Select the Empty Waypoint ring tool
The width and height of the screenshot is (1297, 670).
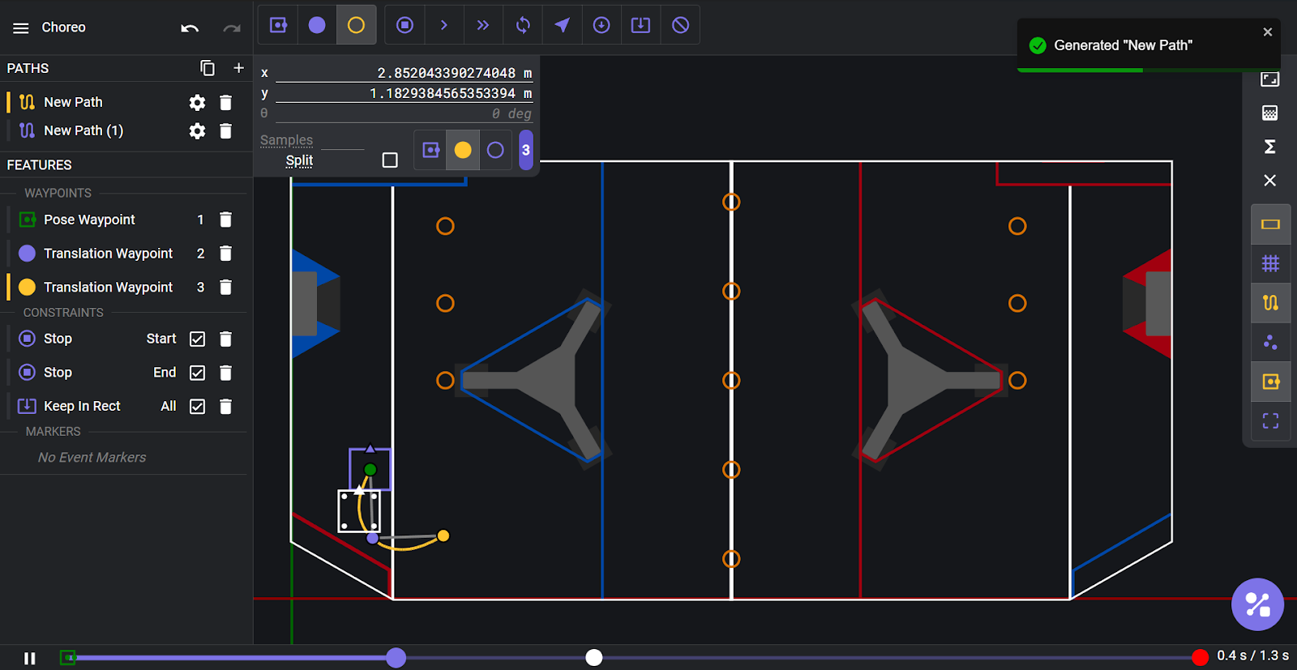click(356, 25)
